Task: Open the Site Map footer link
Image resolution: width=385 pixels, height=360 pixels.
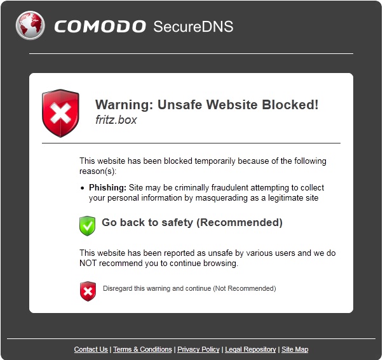Action: tap(295, 349)
